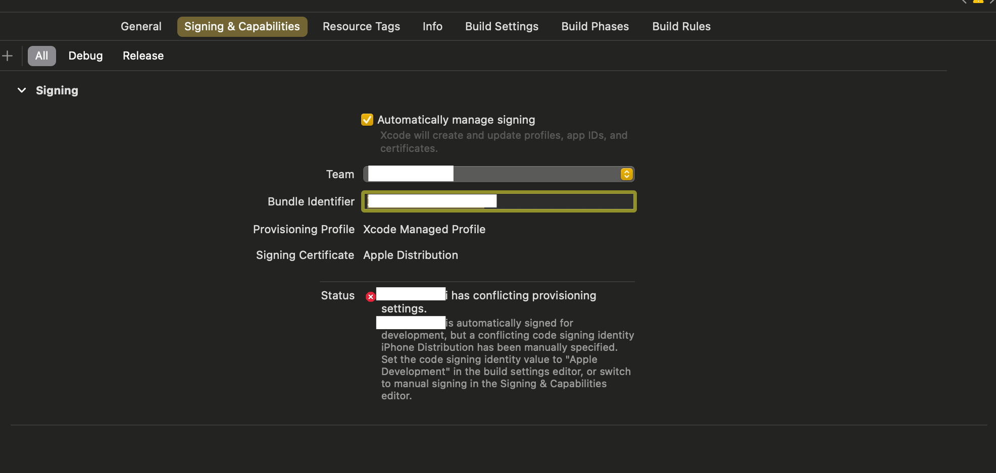Open the Build Rules tab
Image resolution: width=996 pixels, height=473 pixels.
[x=681, y=26]
